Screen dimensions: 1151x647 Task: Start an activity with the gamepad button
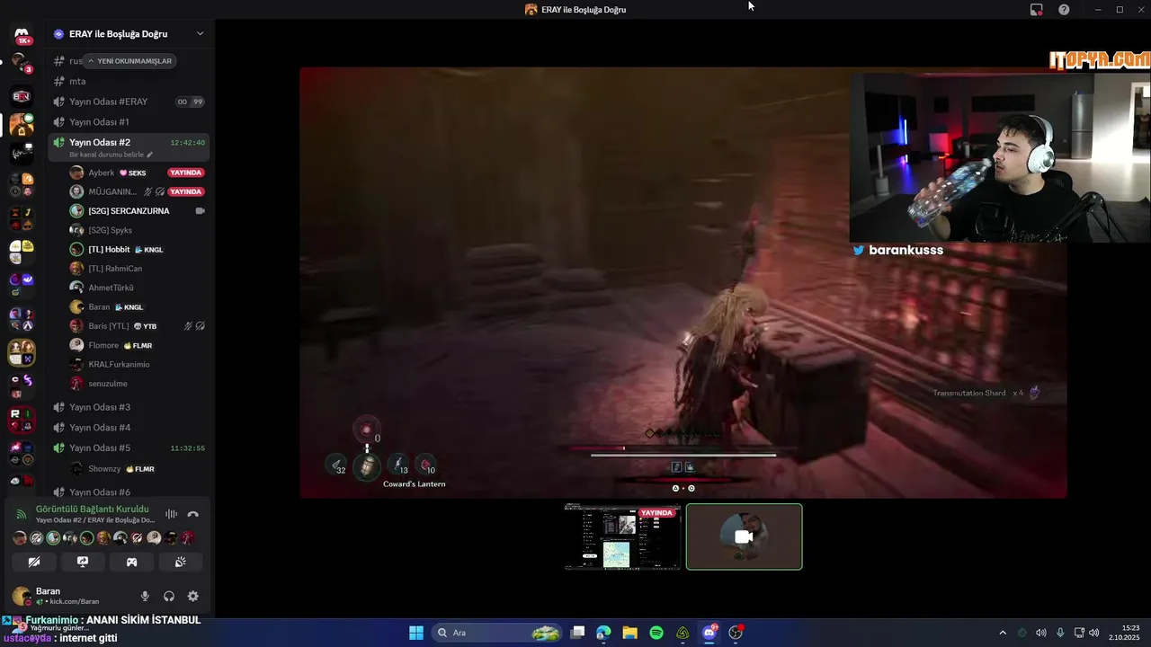click(x=131, y=562)
